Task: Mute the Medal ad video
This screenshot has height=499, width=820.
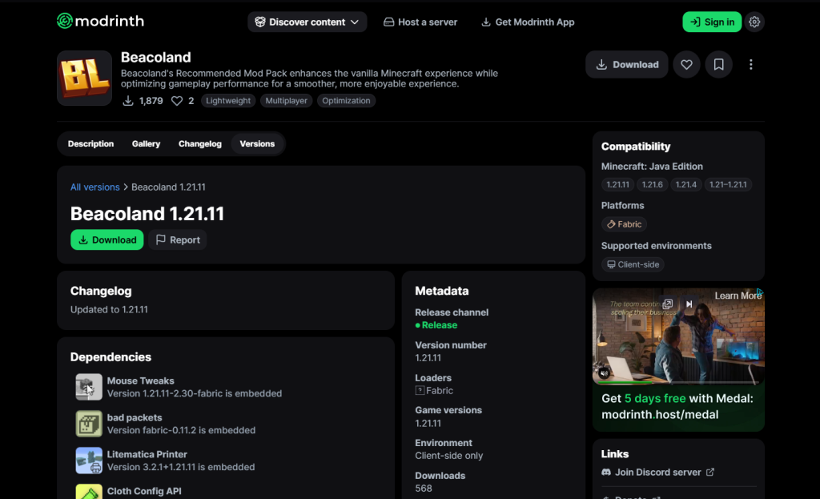Action: pos(605,372)
